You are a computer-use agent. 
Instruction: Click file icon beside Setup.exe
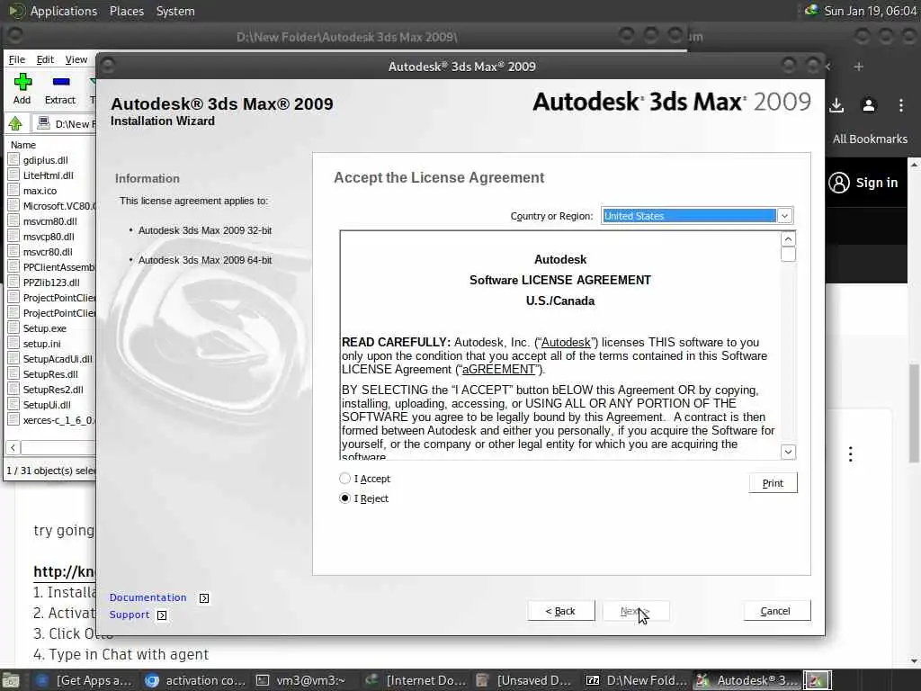pos(13,328)
